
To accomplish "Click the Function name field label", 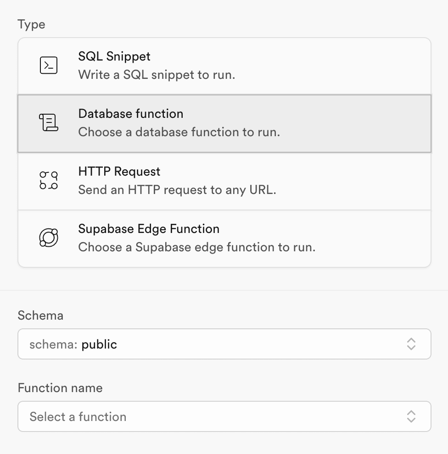I will pos(60,388).
